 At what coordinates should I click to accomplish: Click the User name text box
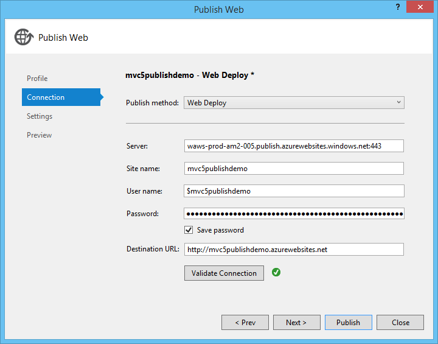294,191
